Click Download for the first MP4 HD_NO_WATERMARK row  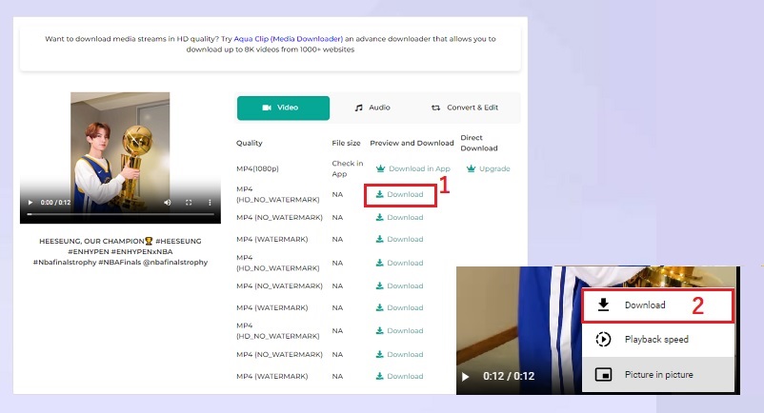[x=399, y=194]
